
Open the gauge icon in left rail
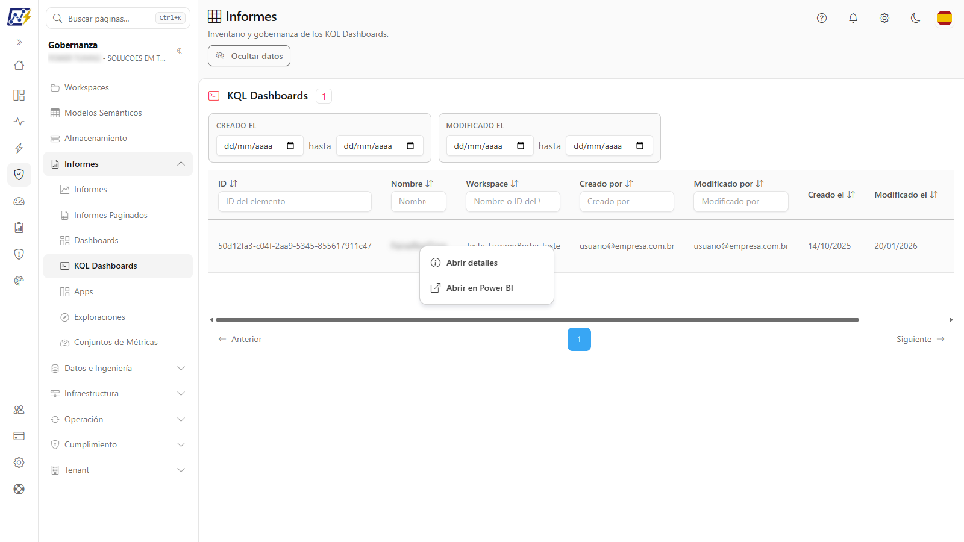click(x=19, y=201)
